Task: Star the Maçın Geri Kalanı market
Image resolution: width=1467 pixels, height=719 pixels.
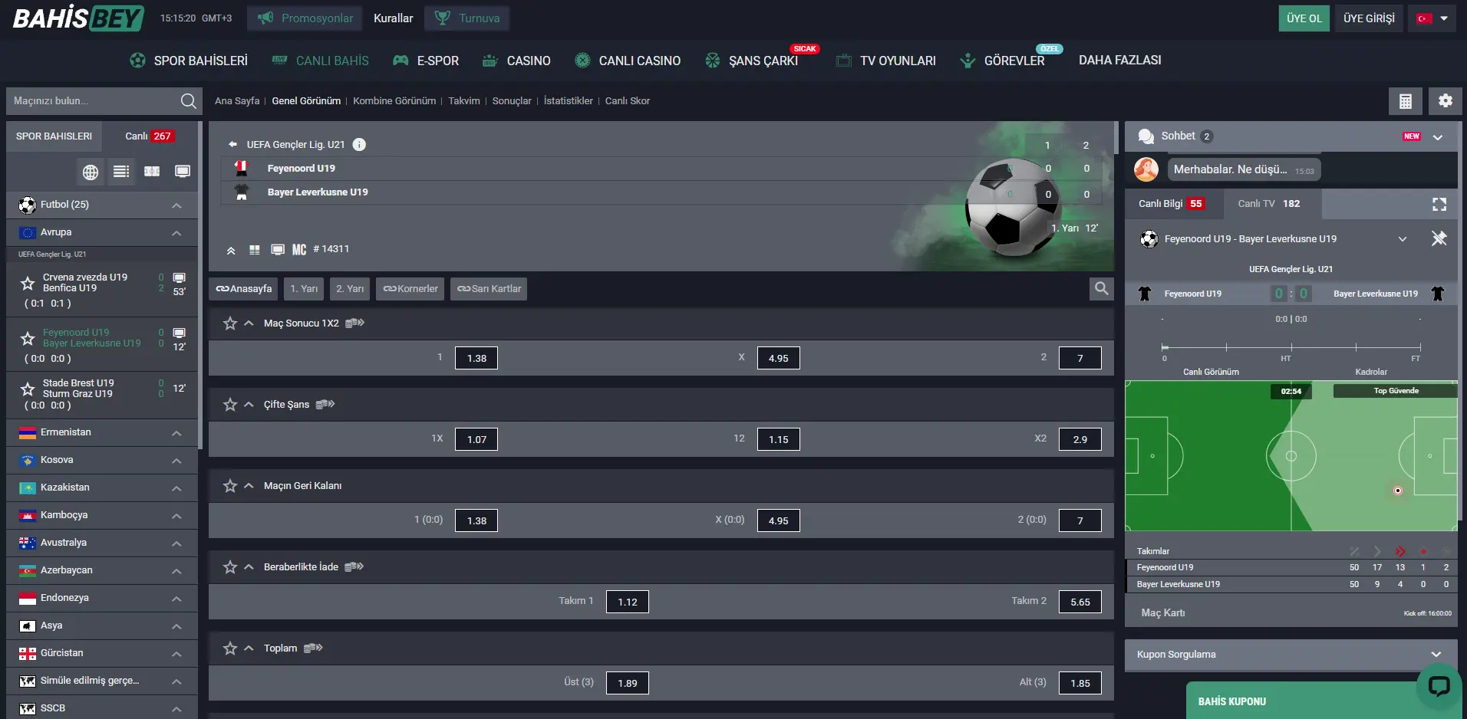Action: (x=230, y=486)
